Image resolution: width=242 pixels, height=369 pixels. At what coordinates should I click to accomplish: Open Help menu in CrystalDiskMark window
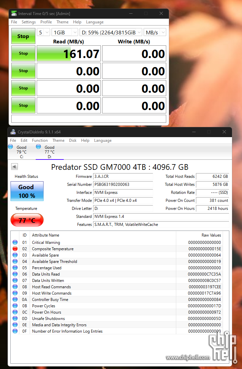coord(77,22)
